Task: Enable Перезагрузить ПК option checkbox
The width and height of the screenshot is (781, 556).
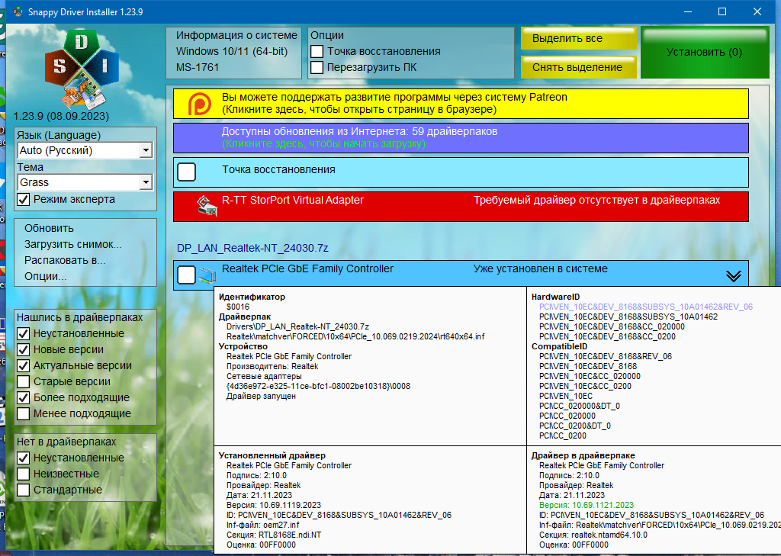Action: click(317, 67)
